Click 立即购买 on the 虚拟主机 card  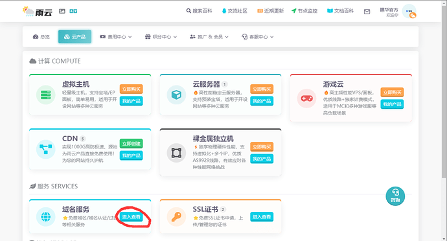click(131, 89)
